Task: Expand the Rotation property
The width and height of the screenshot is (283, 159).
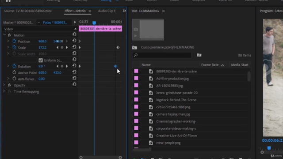Action: click(x=8, y=66)
